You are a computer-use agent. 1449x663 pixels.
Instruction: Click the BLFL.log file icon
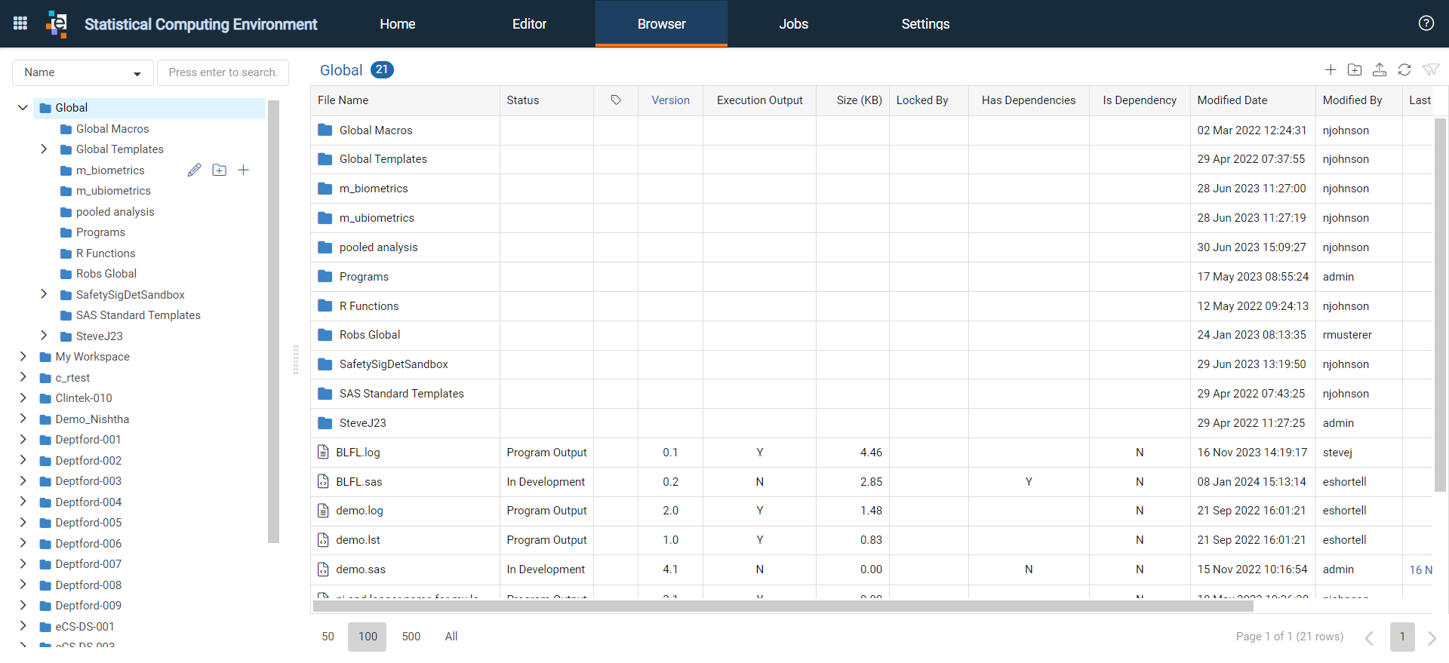323,453
